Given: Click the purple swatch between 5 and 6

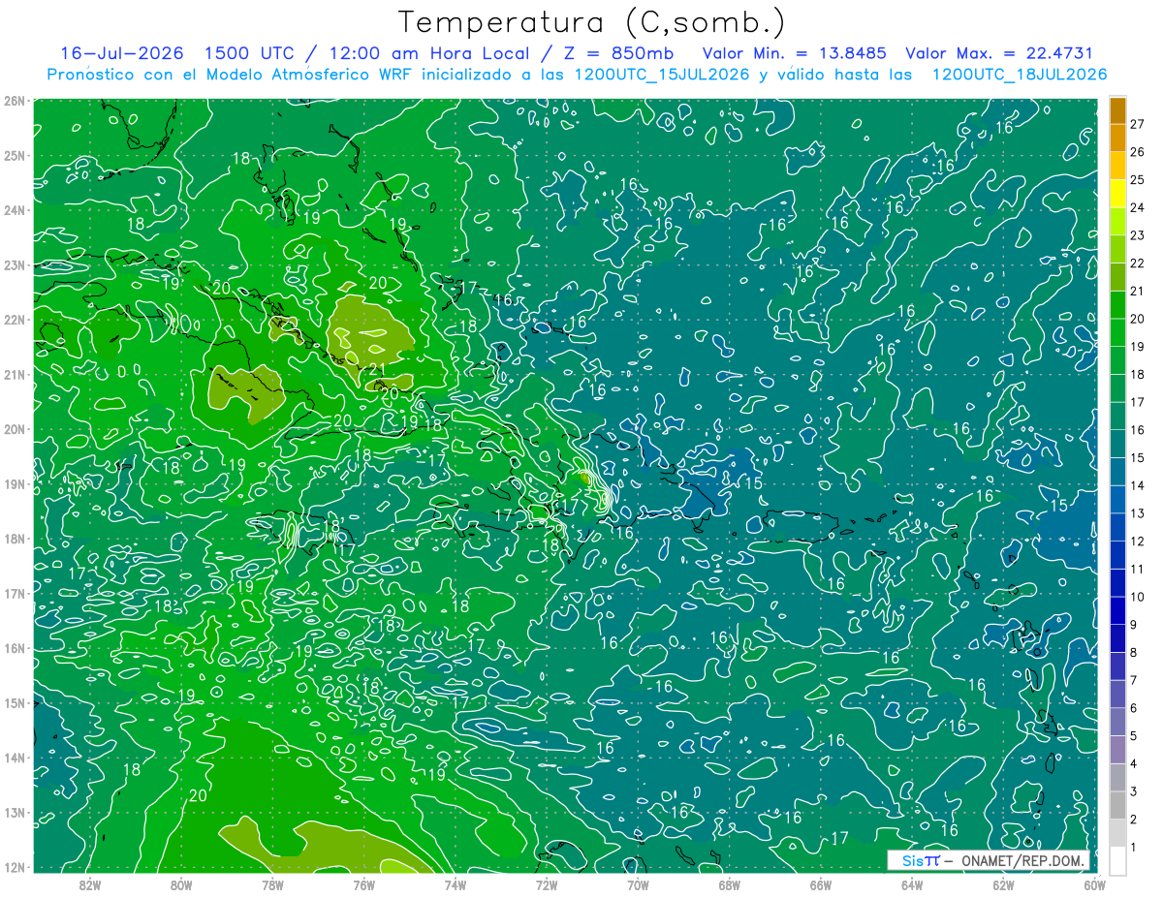Looking at the screenshot, I should pos(1117,722).
